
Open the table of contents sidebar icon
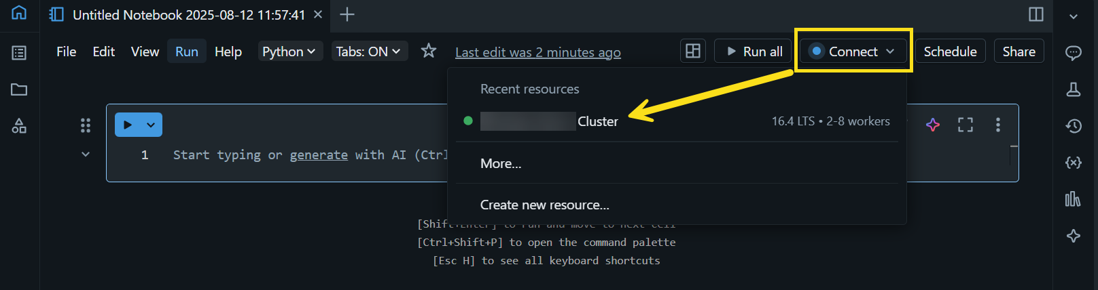[x=19, y=53]
